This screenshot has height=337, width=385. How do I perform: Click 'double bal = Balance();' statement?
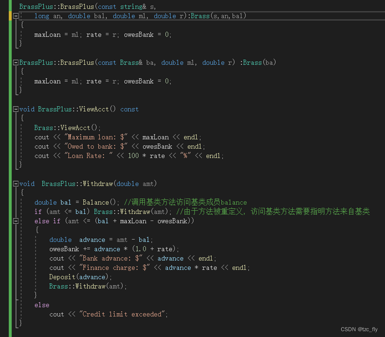click(77, 203)
